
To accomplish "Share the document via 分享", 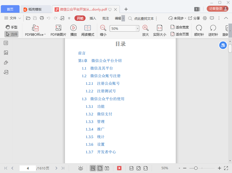I will (x=194, y=18).
